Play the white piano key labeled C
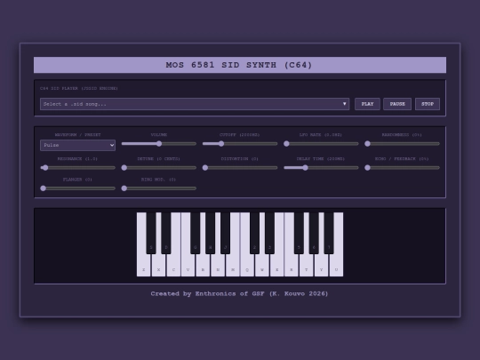This screenshot has height=360, width=480. [173, 265]
